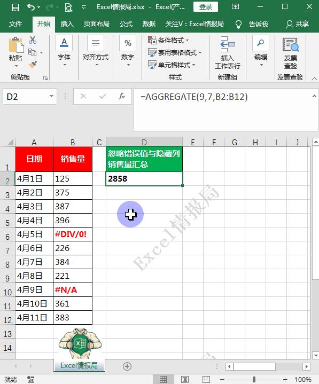Click the Insert Function fx icon
This screenshot has width=319, height=384.
pyautogui.click(x=122, y=96)
